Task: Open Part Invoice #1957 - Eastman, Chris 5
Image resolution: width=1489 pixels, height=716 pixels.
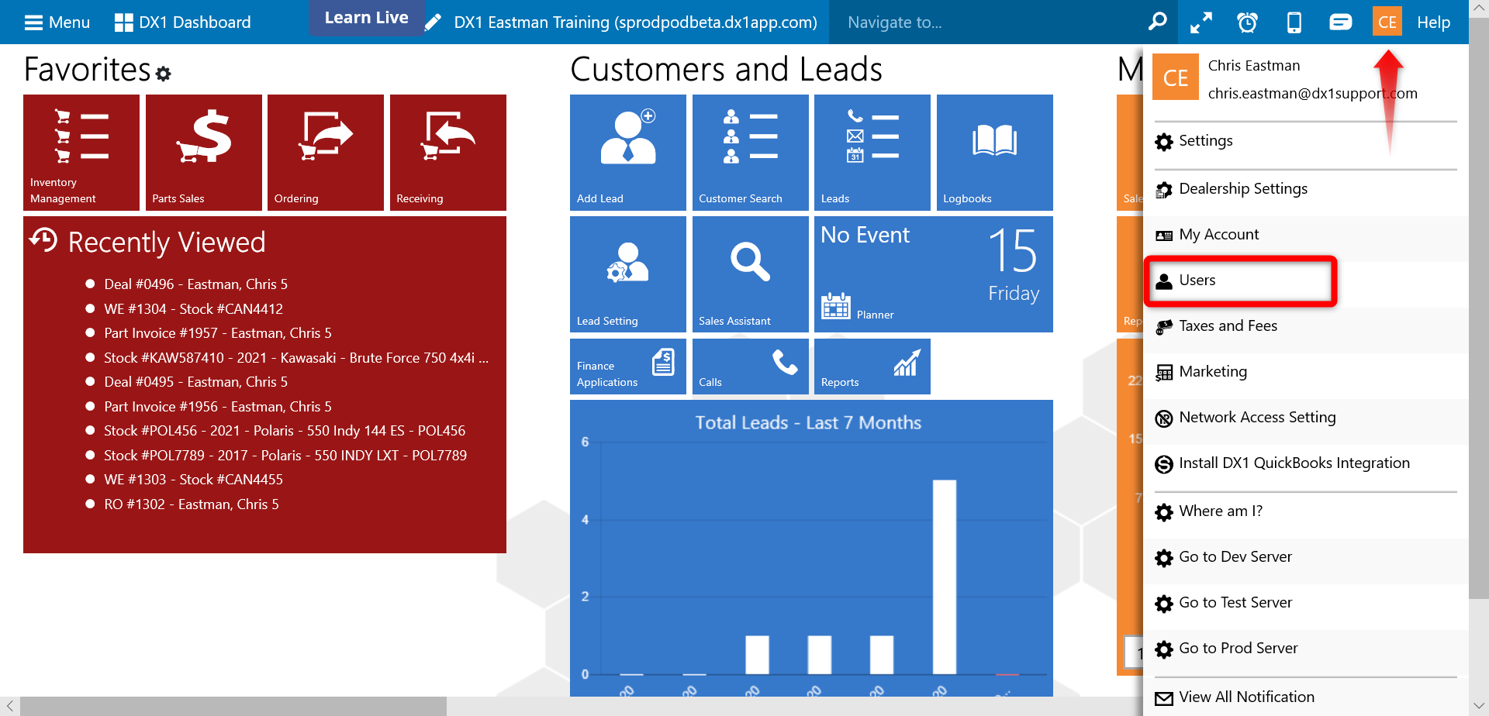Action: click(218, 333)
